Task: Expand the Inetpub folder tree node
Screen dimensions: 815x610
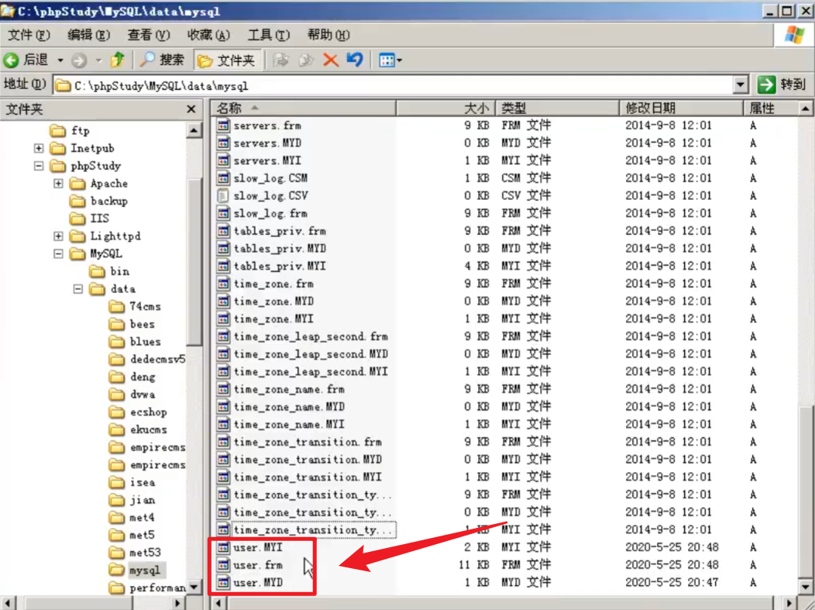Action: [x=39, y=148]
